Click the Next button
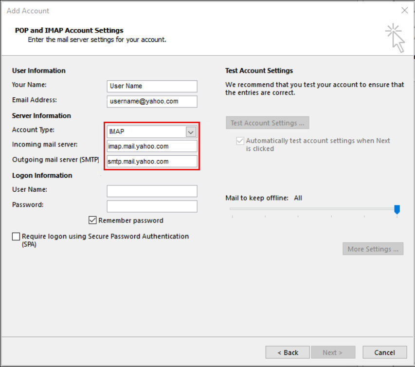Image resolution: width=415 pixels, height=367 pixels. tap(333, 352)
